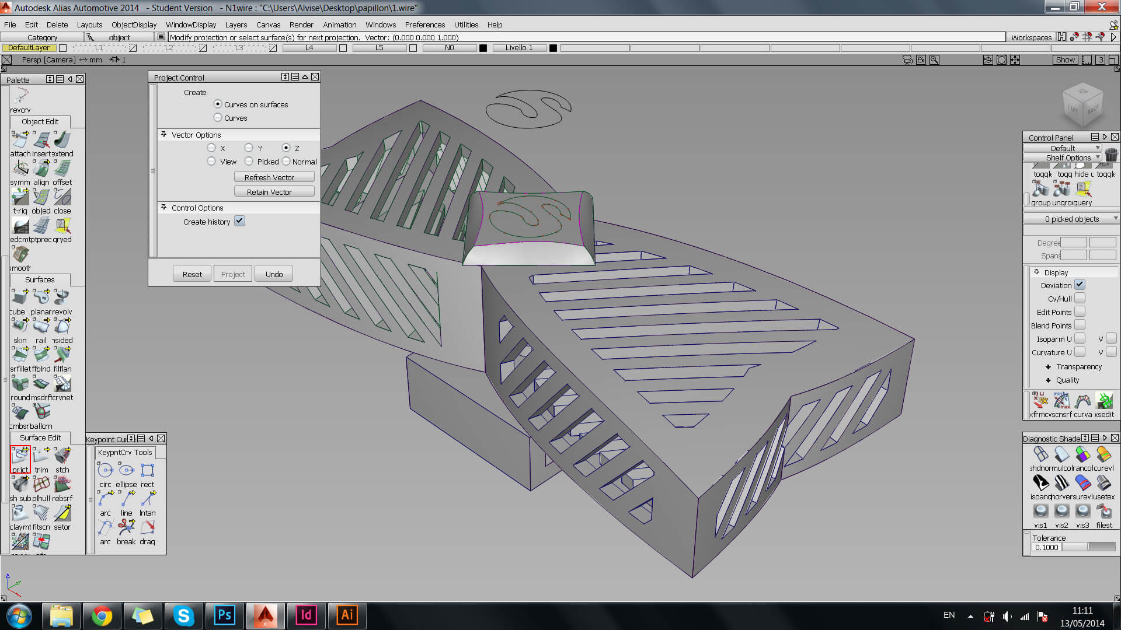
Task: Choose the Z vector option
Action: [286, 148]
